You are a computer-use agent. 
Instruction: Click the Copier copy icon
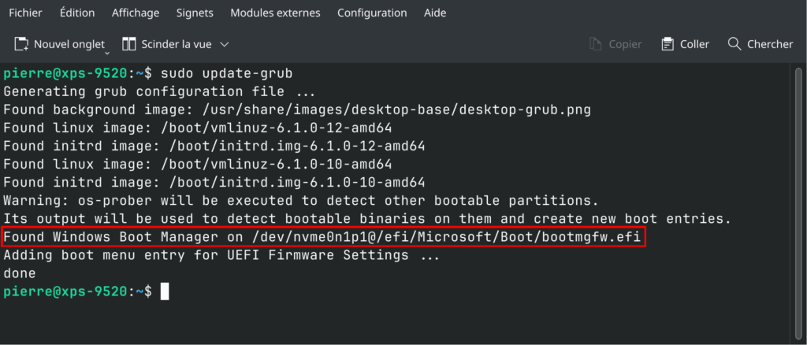596,44
